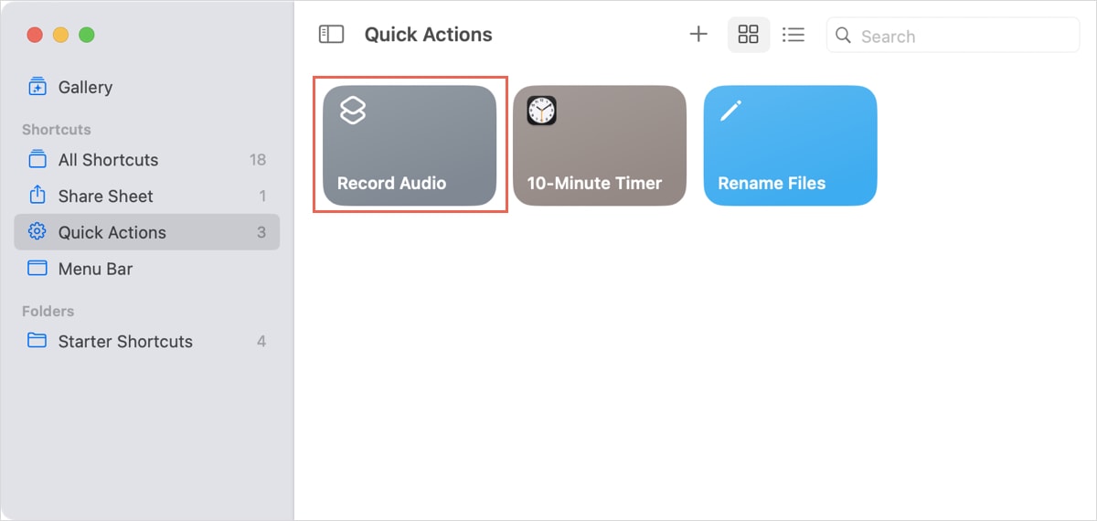Minimize the window with the yellow button
Viewport: 1097px width, 521px height.
pos(60,35)
